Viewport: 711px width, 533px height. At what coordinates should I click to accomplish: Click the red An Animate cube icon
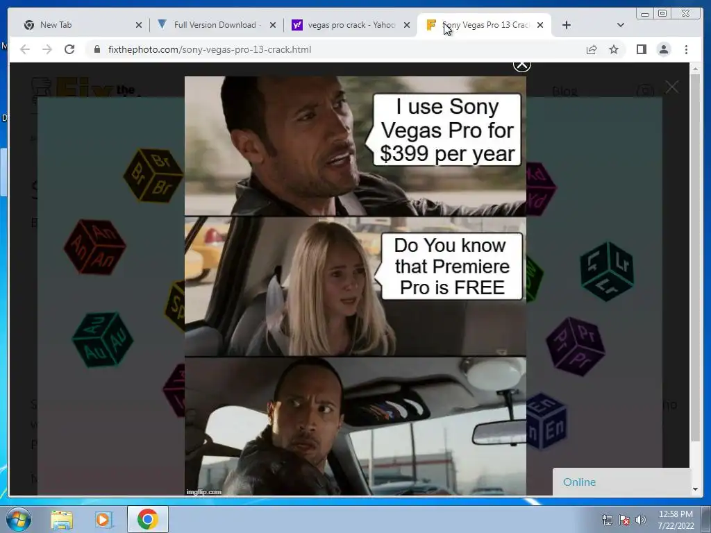94,247
